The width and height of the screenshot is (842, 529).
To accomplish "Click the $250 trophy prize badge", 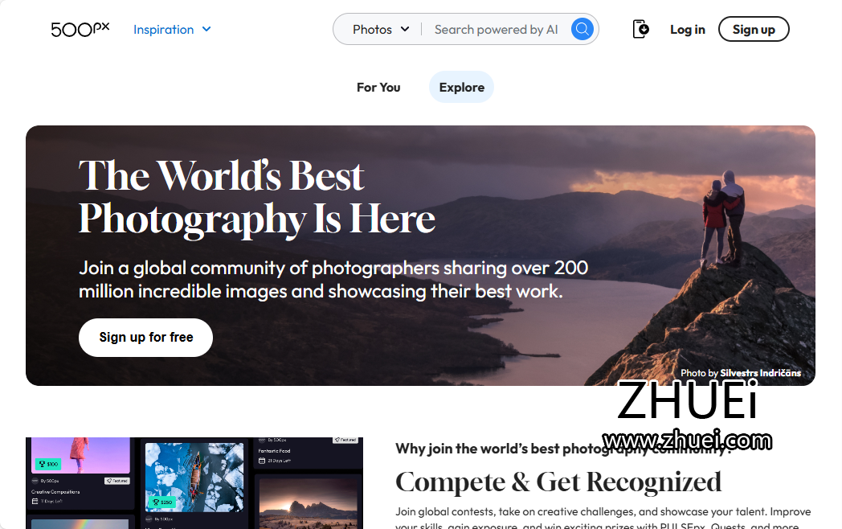I will pyautogui.click(x=161, y=502).
